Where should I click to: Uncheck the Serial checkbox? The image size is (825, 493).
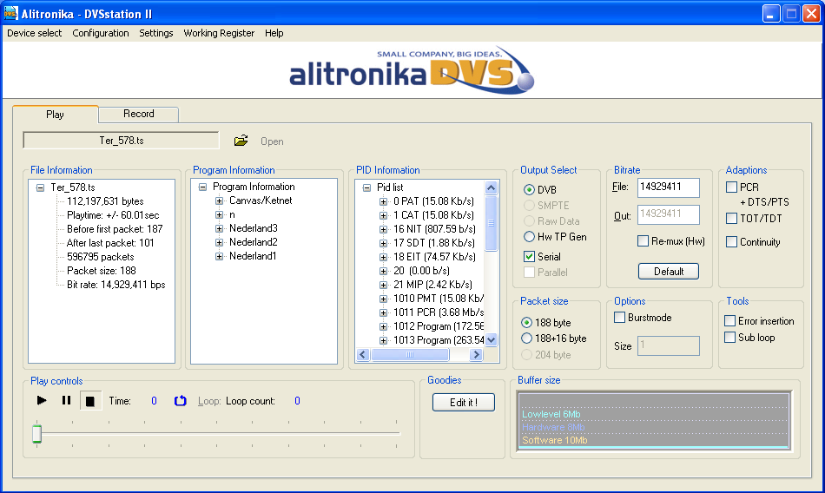[530, 256]
